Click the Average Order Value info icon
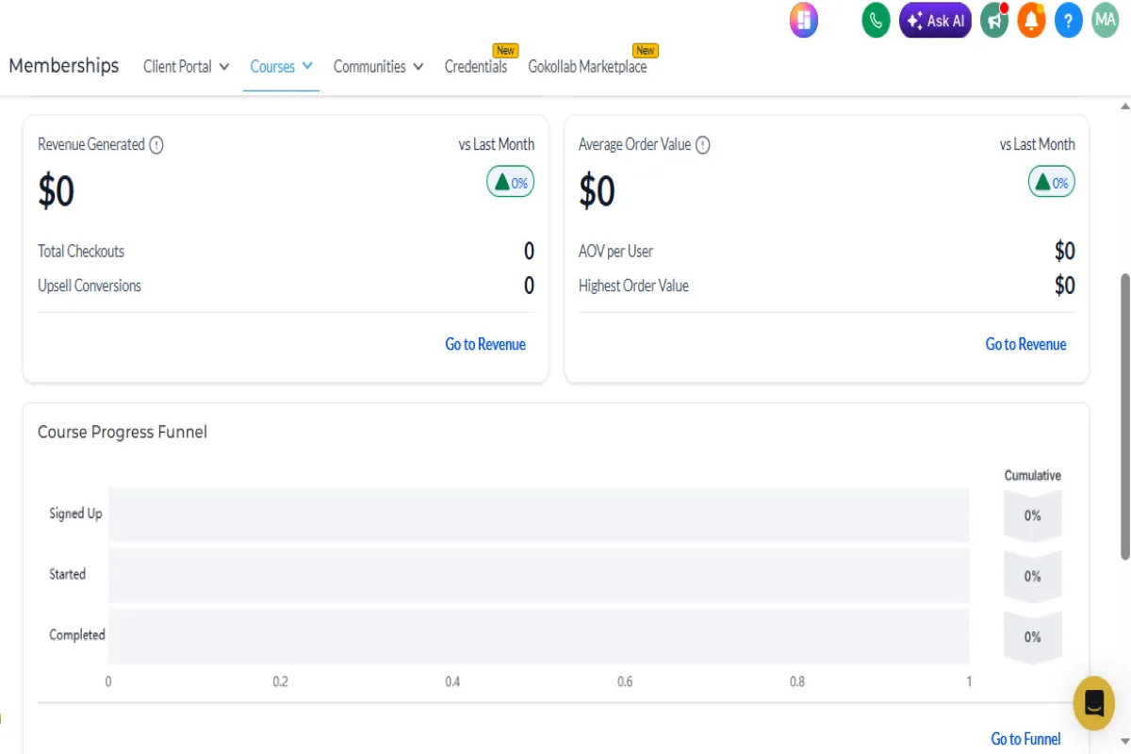The height and width of the screenshot is (754, 1131). (x=702, y=145)
